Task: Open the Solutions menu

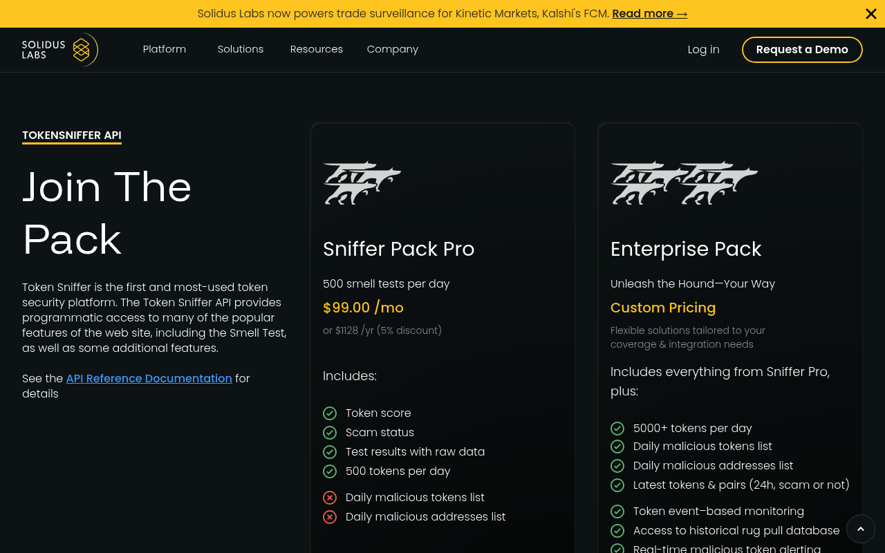Action: (241, 49)
